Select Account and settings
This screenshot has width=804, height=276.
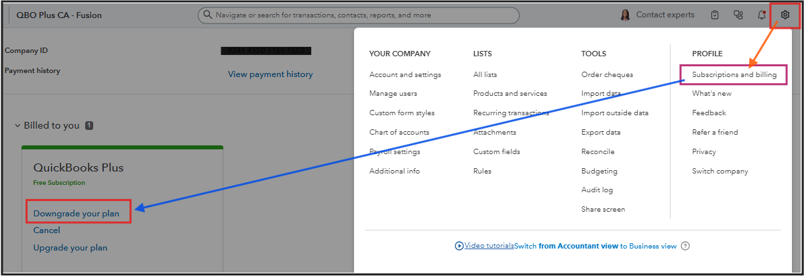coord(405,74)
